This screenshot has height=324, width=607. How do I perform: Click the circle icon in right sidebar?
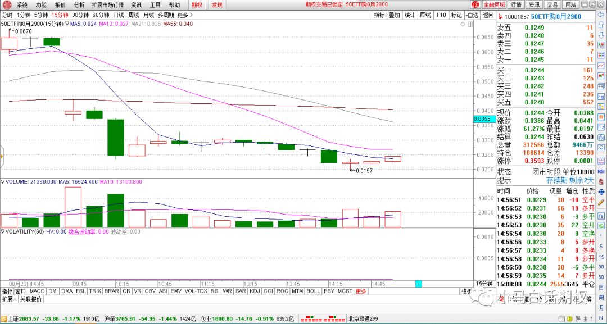[x=601, y=148]
